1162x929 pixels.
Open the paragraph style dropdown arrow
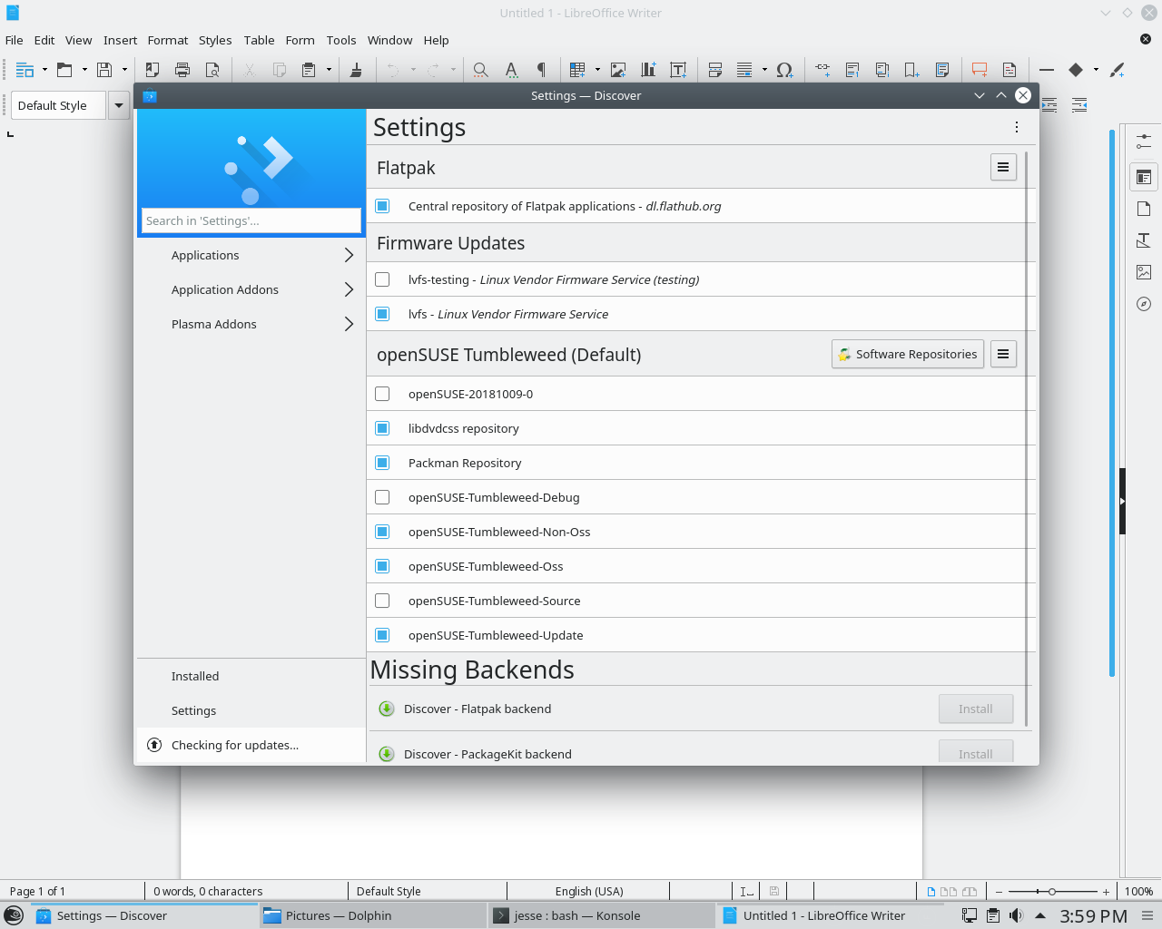[119, 105]
